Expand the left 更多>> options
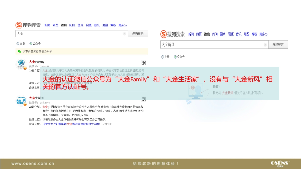The image size is (301, 169). [122, 25]
